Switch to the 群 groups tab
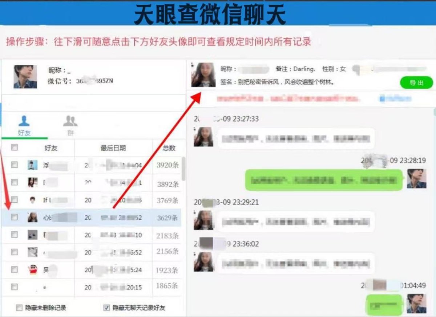The image size is (436, 317). click(70, 126)
